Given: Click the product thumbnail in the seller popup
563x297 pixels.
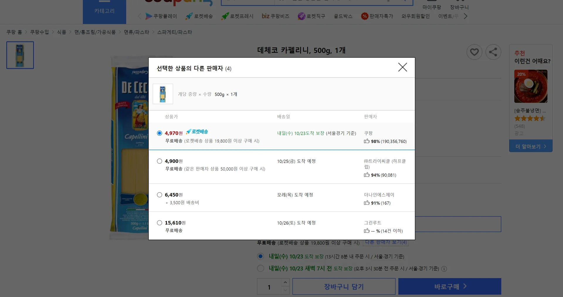Looking at the screenshot, I should click(x=163, y=94).
